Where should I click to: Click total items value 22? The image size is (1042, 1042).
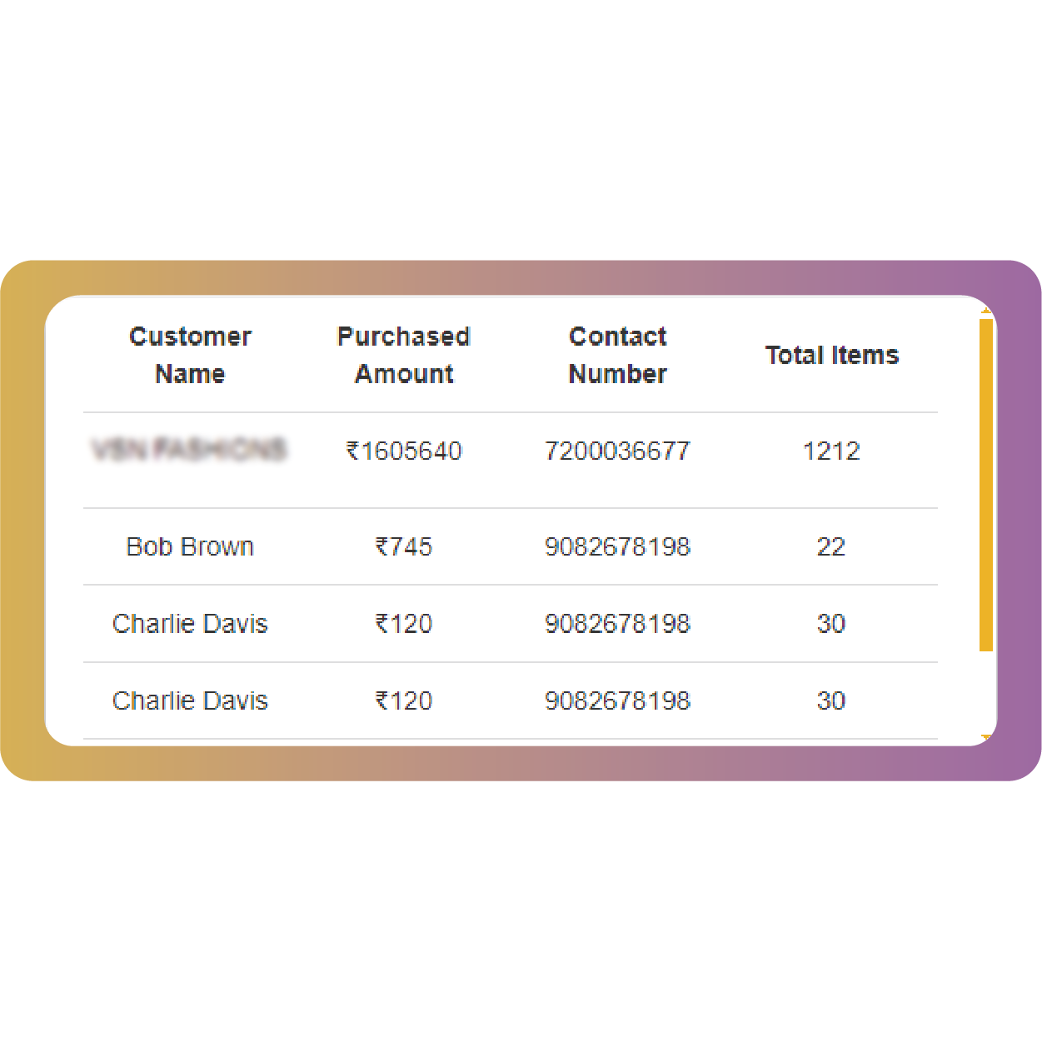831,547
